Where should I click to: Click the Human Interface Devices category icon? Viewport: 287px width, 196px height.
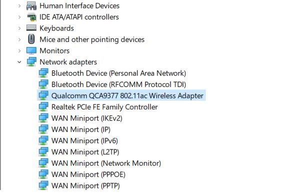coord(31,5)
